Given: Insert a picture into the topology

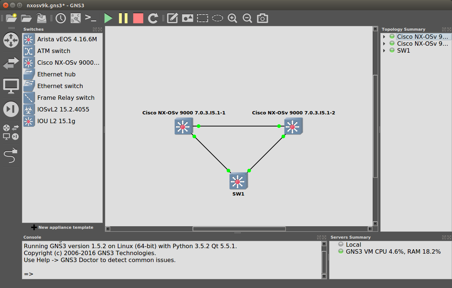Looking at the screenshot, I should (187, 18).
